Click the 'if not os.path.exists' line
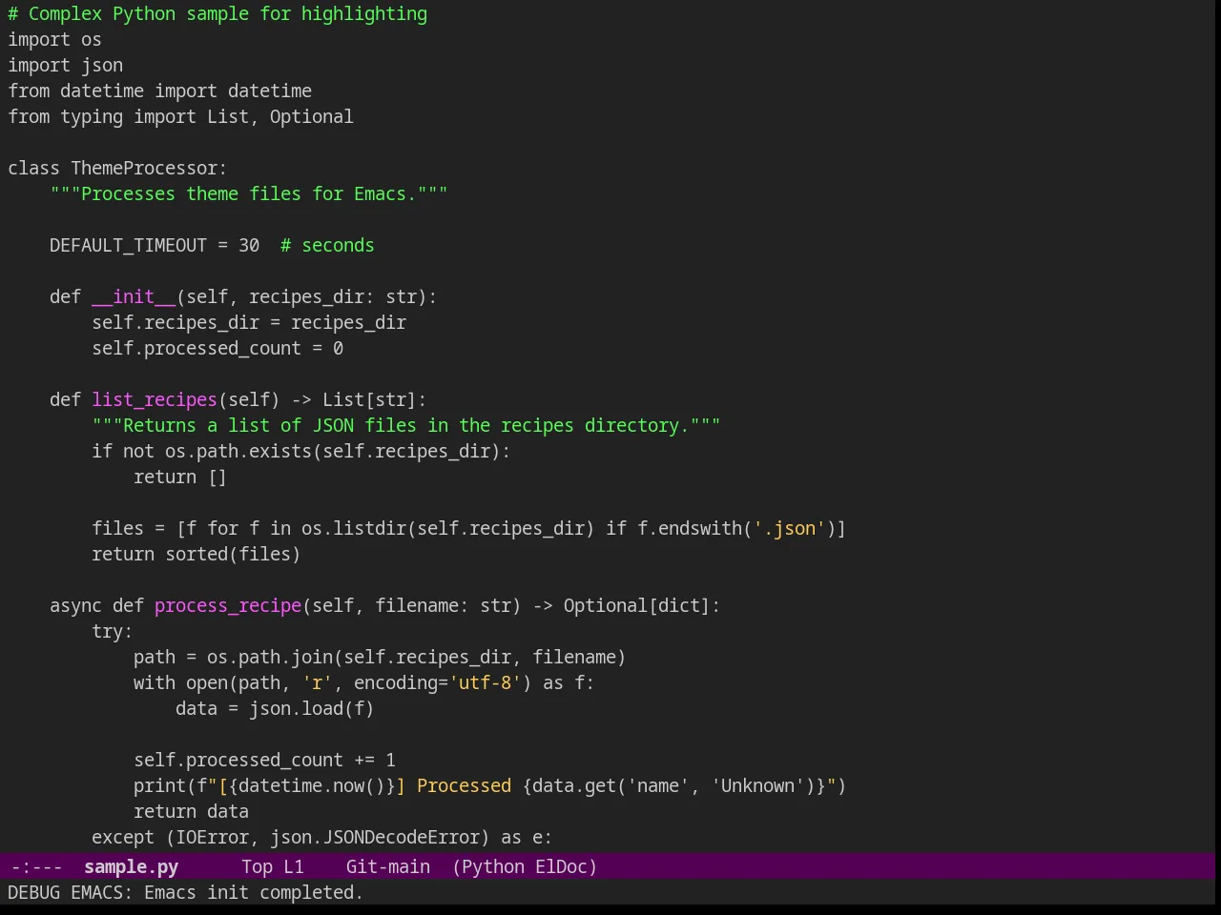 pos(301,451)
